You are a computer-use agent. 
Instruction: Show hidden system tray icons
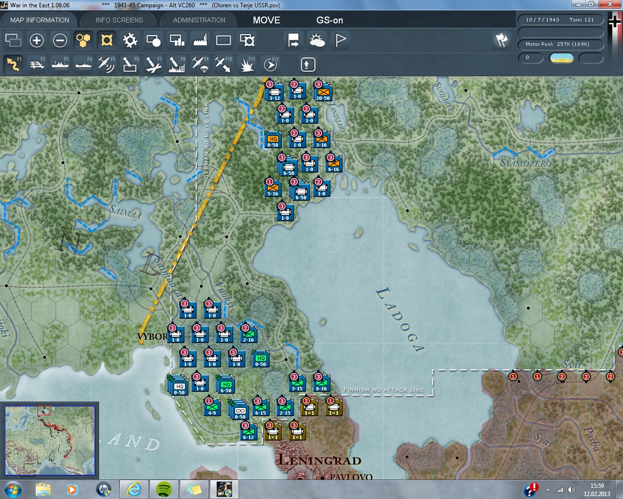pyautogui.click(x=548, y=490)
